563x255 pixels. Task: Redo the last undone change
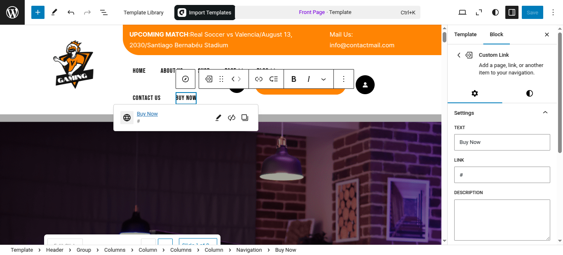click(87, 12)
